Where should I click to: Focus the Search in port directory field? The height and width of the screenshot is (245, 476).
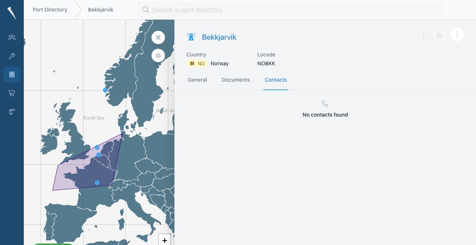[290, 10]
